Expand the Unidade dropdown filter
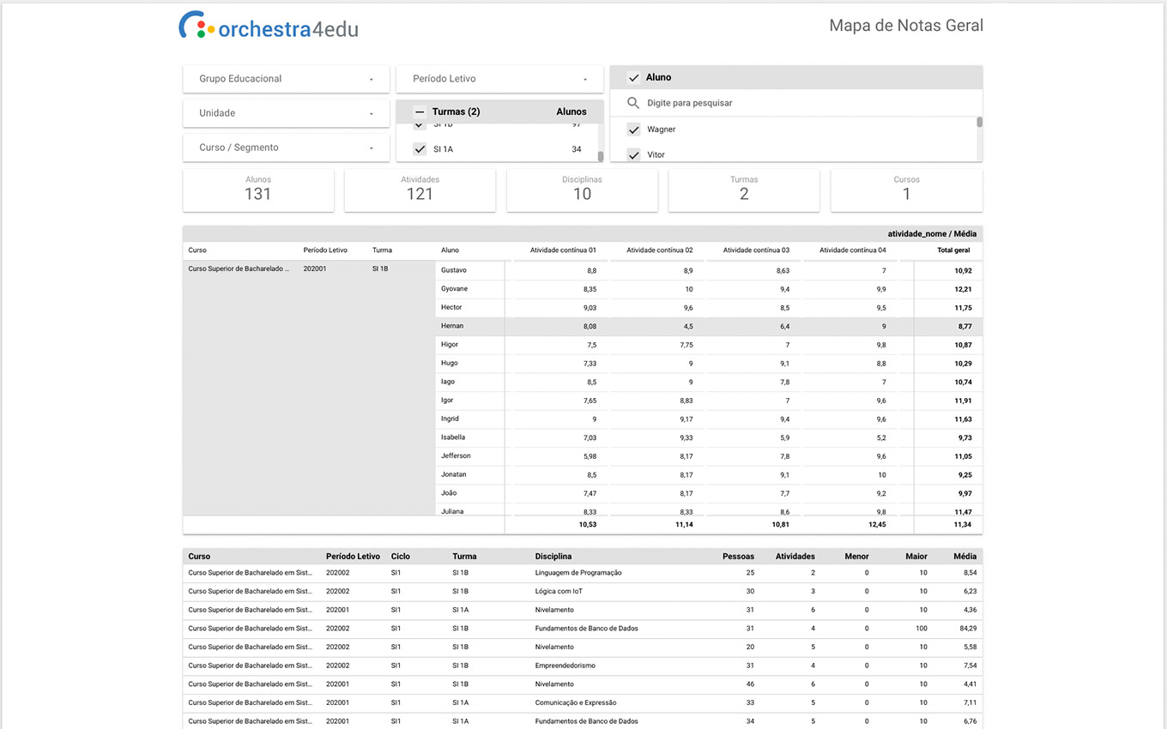Image resolution: width=1167 pixels, height=729 pixels. point(286,113)
